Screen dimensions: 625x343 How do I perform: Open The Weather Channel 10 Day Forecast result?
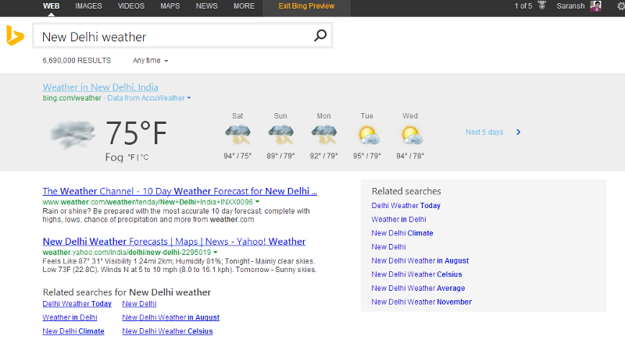[180, 191]
